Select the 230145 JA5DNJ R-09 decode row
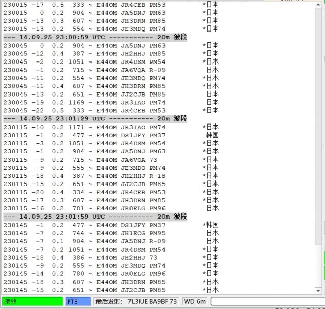 click(111, 241)
